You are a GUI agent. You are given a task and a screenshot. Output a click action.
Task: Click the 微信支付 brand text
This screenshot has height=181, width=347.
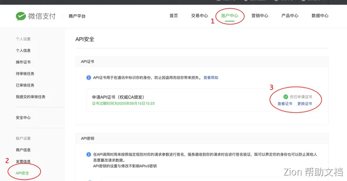coord(42,16)
